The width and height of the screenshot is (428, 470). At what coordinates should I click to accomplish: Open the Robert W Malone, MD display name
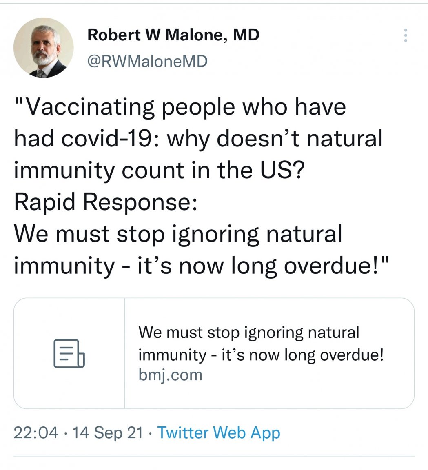click(x=173, y=35)
